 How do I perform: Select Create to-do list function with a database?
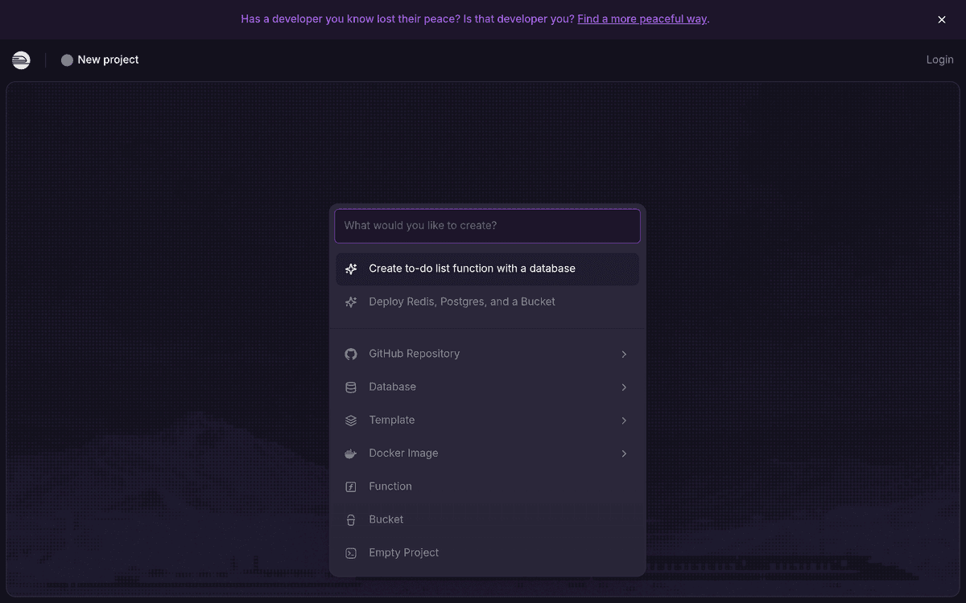487,269
